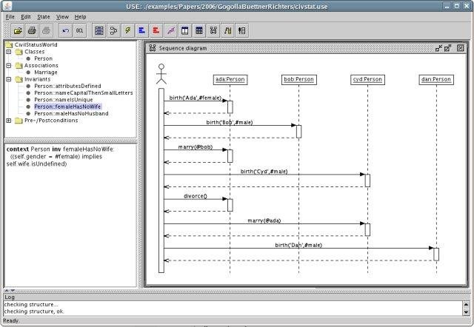
Task: Open the OCL expression evaluator
Action: [79, 30]
